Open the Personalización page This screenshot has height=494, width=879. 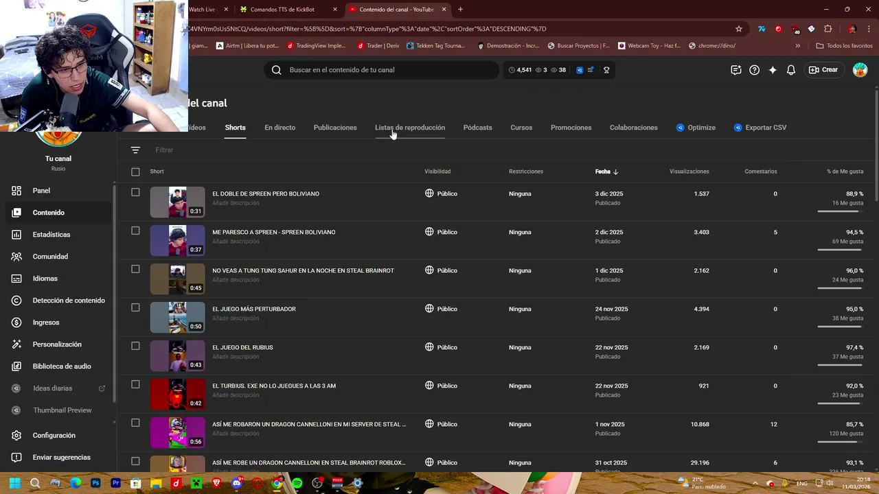[x=57, y=344]
